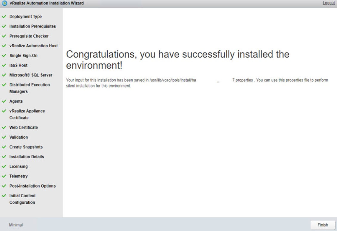Open vRealize Automation Host step
This screenshot has height=231, width=337.
point(33,46)
